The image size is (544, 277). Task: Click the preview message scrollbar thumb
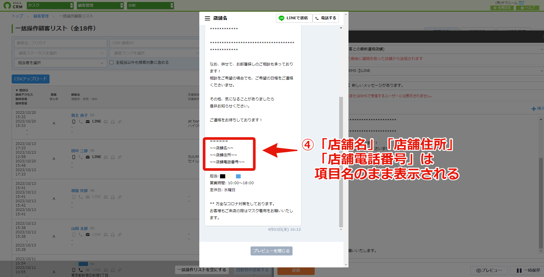pos(341,162)
